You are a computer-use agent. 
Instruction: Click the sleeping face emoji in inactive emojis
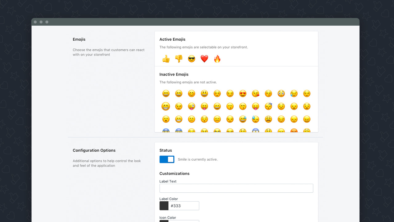[268, 106]
